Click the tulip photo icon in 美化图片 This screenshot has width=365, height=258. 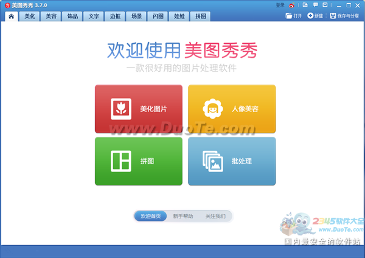(121, 109)
